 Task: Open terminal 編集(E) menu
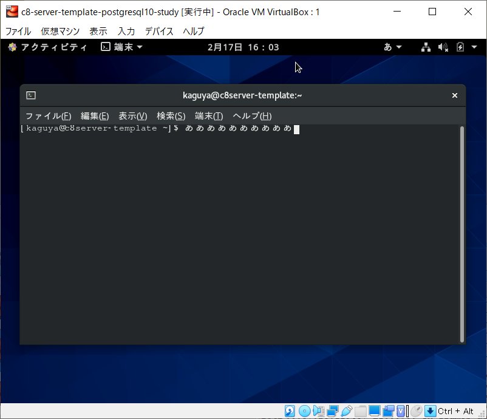tap(95, 116)
